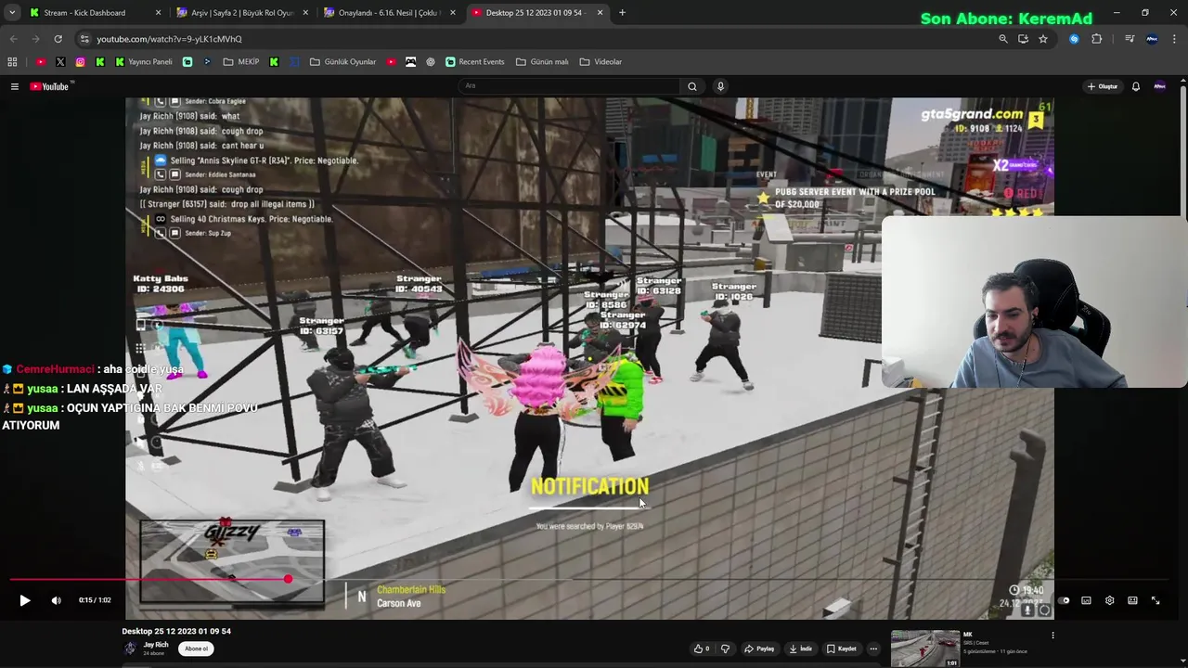Screen dimensions: 1188x668
Task: Play the YouTube video
Action: coord(25,600)
